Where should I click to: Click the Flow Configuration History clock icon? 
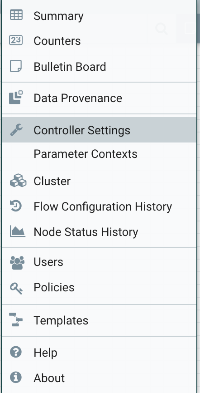(x=16, y=206)
